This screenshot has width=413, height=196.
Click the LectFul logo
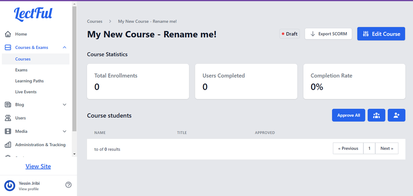[33, 14]
